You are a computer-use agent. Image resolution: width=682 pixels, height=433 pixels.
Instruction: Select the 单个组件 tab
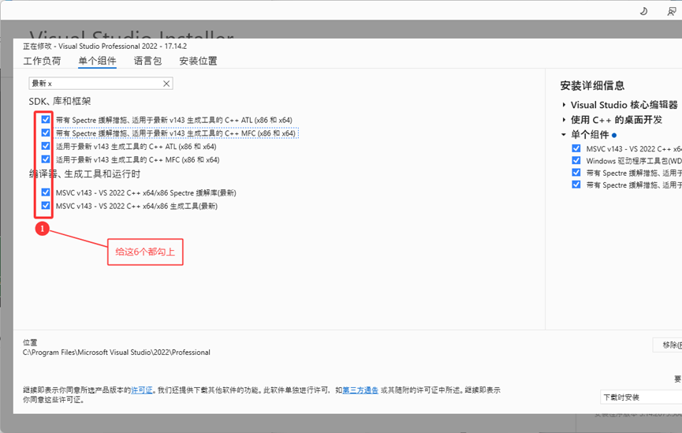[97, 61]
